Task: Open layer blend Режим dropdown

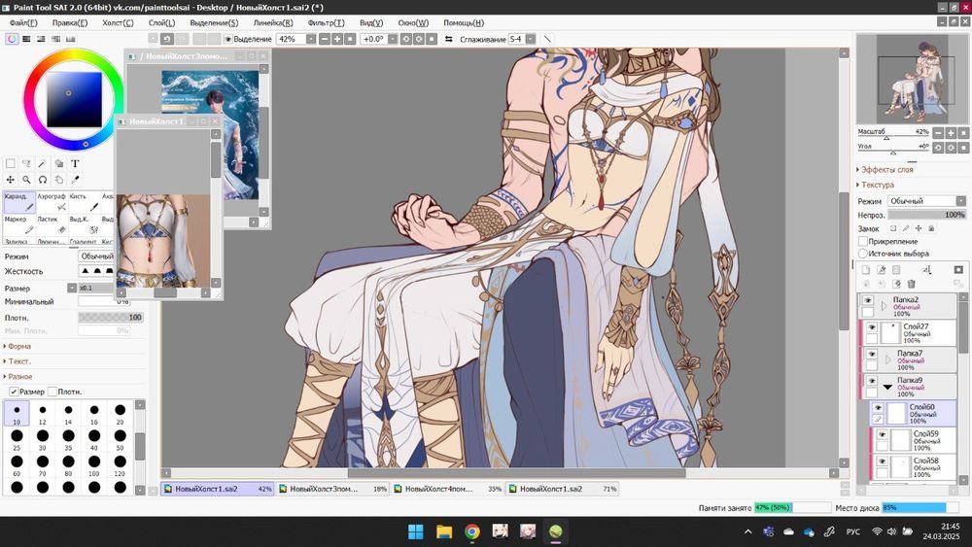Action: coord(926,201)
